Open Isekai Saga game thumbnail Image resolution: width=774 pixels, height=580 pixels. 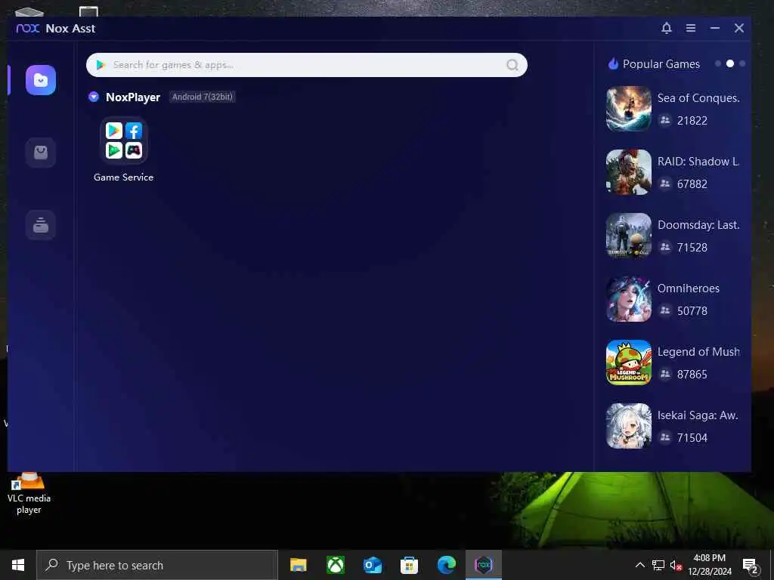click(x=629, y=426)
